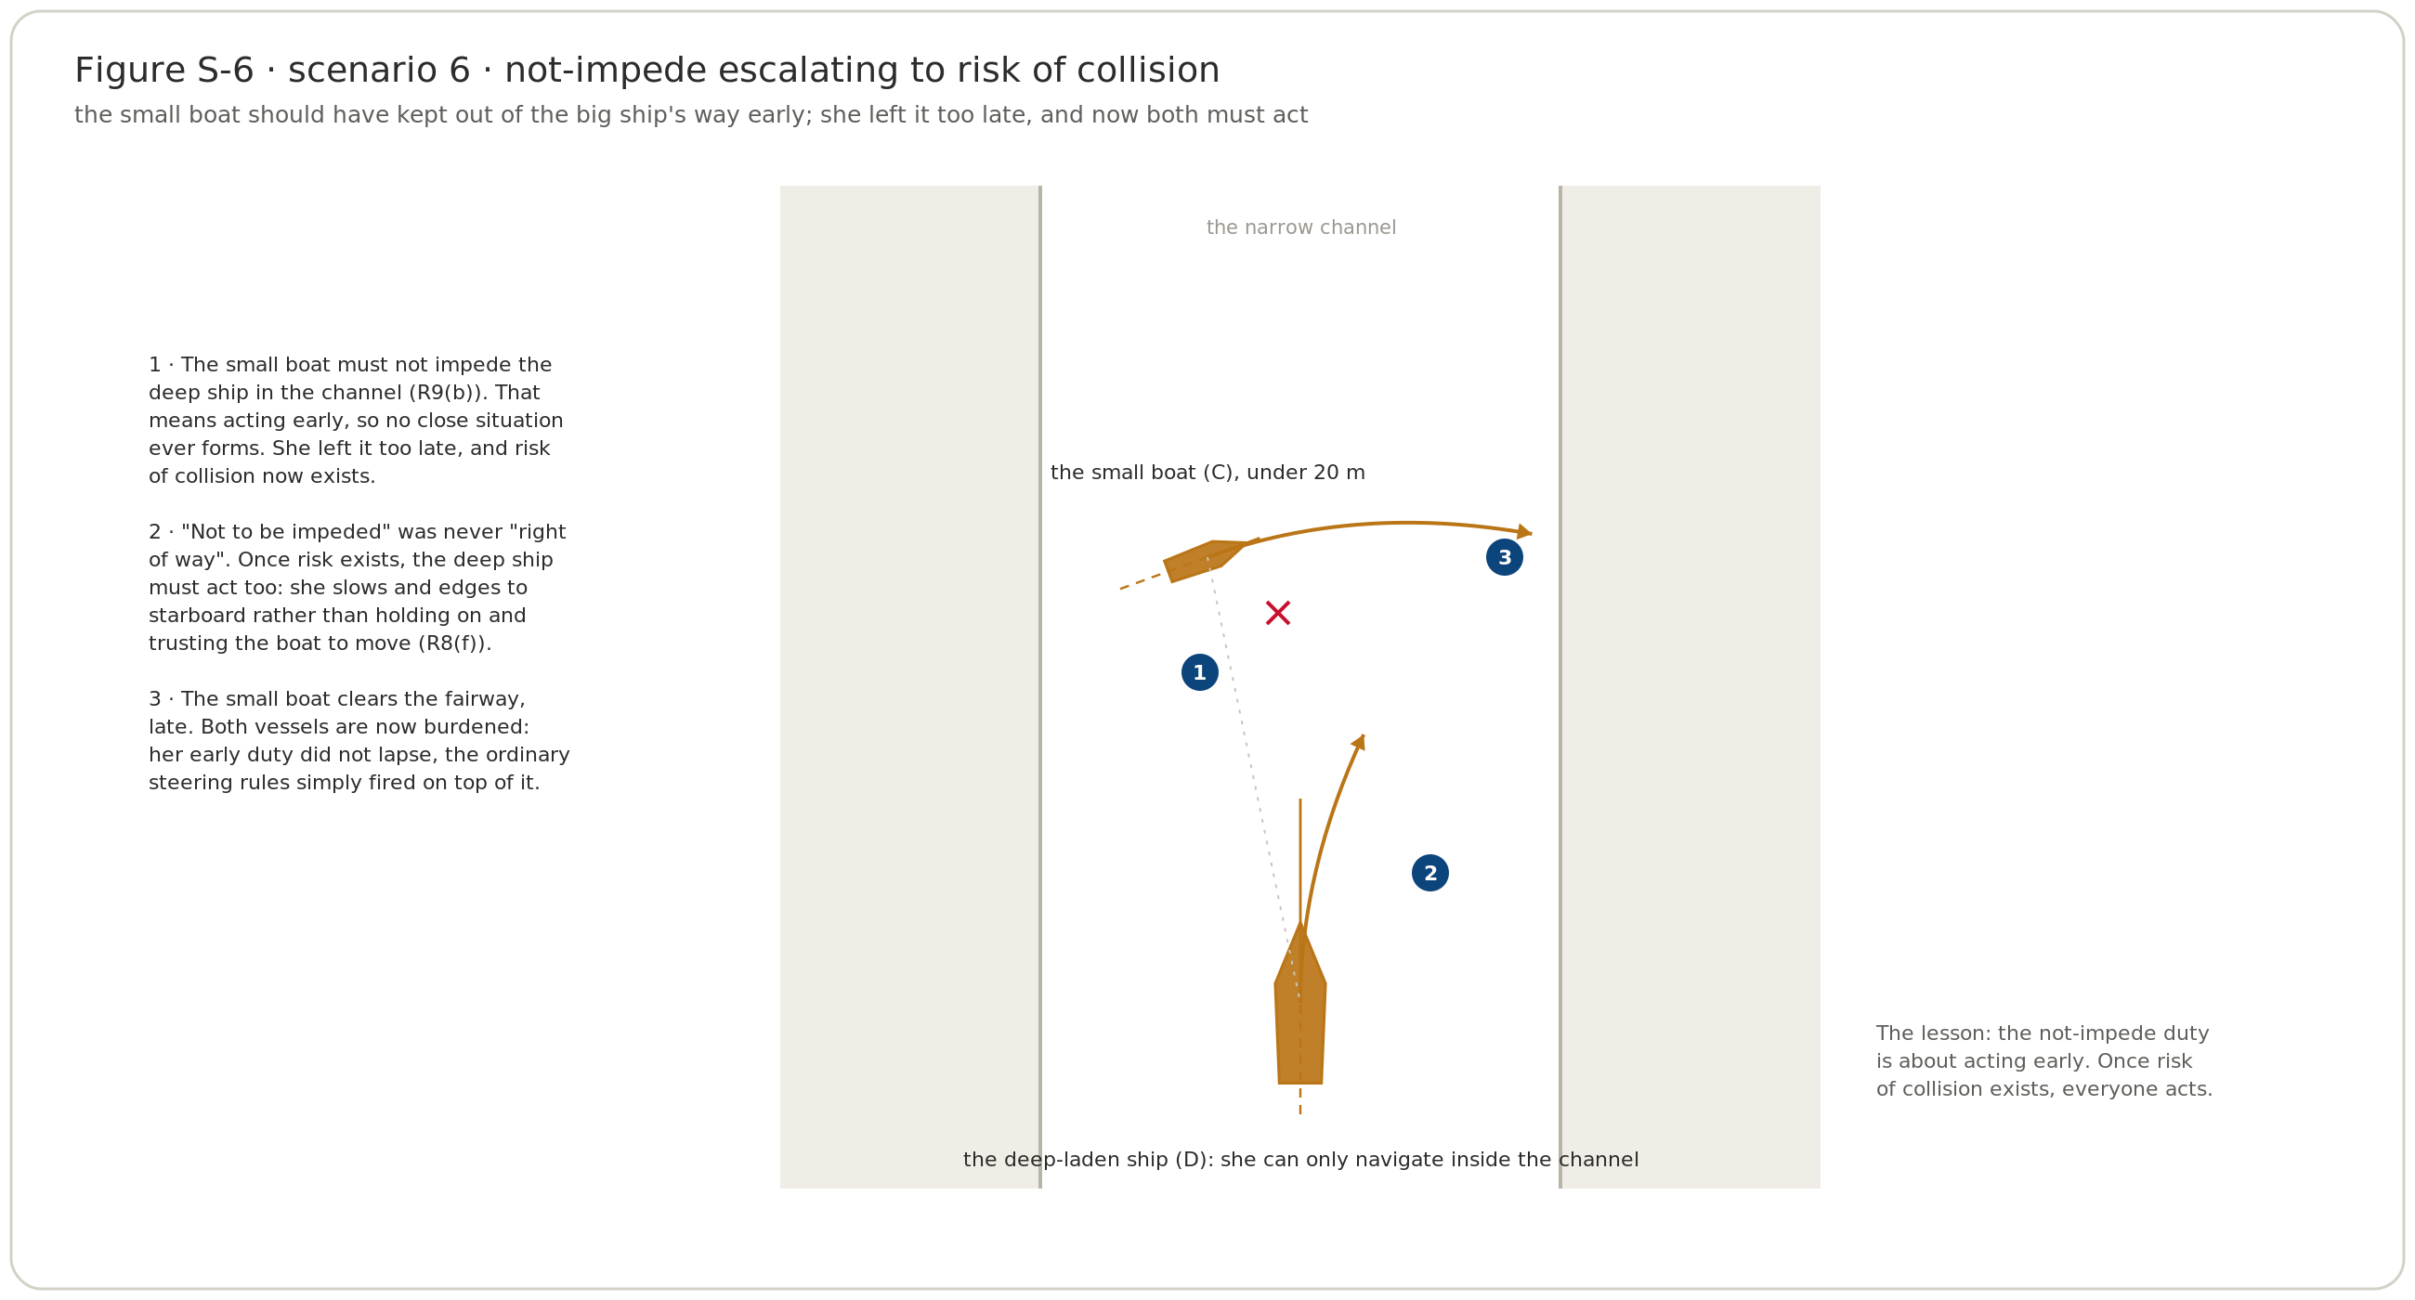Click the small boat (C) label
This screenshot has width=2415, height=1300.
[x=1207, y=473]
